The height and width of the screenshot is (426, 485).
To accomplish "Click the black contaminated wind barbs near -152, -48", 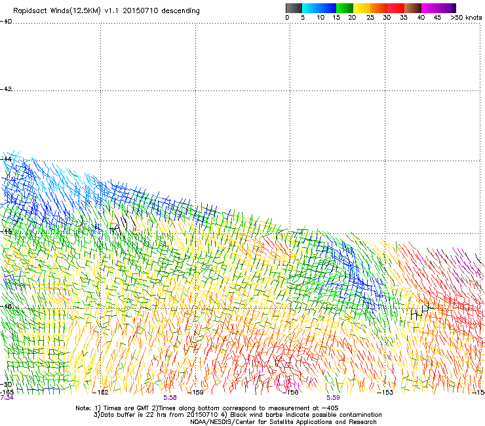I will [421, 312].
